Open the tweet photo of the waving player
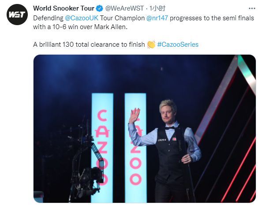This screenshot has height=205, width=258. 145,128
